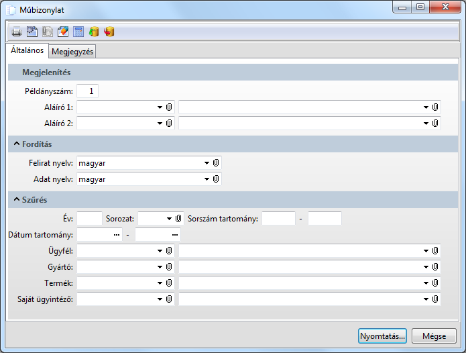
Task: Open the calculator toolbar icon
Action: (x=78, y=32)
